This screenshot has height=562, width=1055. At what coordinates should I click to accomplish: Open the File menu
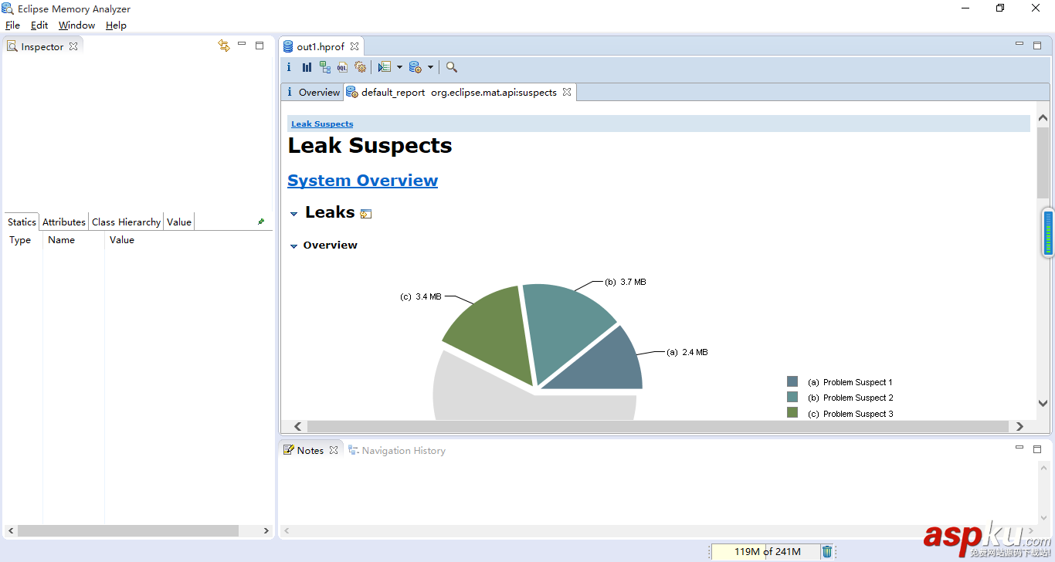click(x=12, y=25)
